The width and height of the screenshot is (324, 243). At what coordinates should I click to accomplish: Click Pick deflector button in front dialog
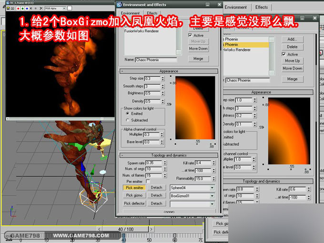tap(134, 203)
